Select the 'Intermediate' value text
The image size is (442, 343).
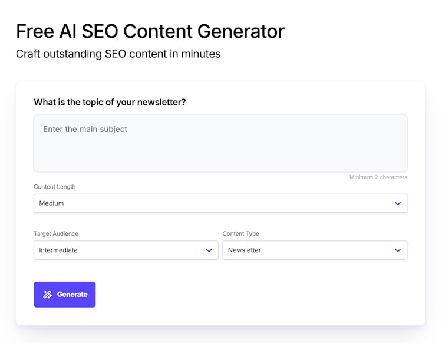pos(58,250)
